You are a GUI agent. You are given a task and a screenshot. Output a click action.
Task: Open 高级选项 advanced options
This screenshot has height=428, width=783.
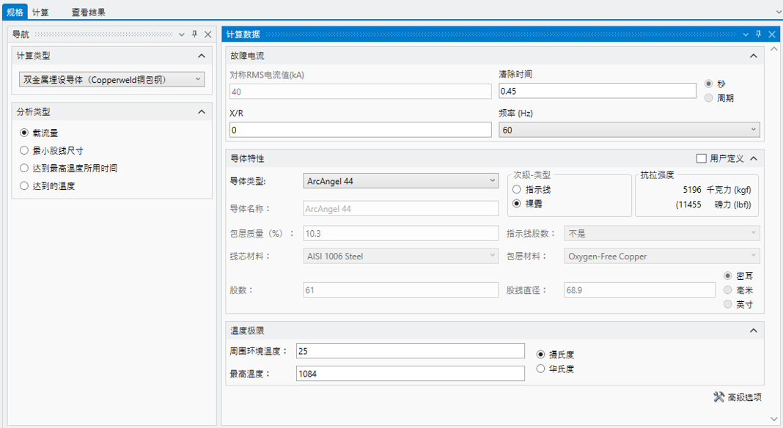(738, 397)
